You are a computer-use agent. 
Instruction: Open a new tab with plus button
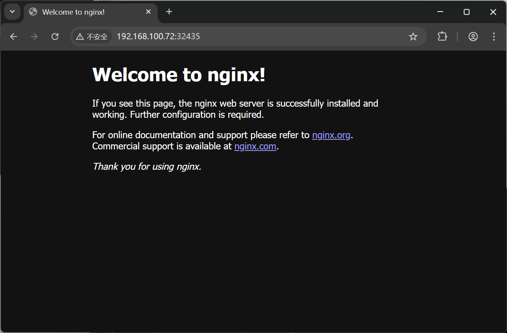point(169,12)
